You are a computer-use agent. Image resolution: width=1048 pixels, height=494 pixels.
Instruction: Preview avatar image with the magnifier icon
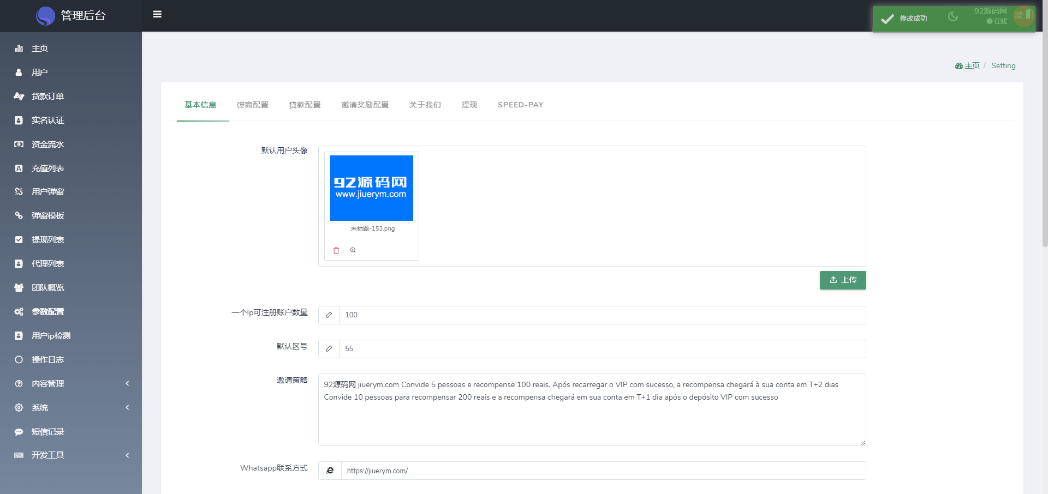353,250
